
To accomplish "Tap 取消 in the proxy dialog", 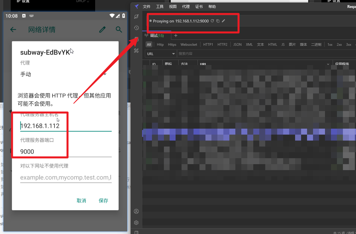I will tap(81, 201).
